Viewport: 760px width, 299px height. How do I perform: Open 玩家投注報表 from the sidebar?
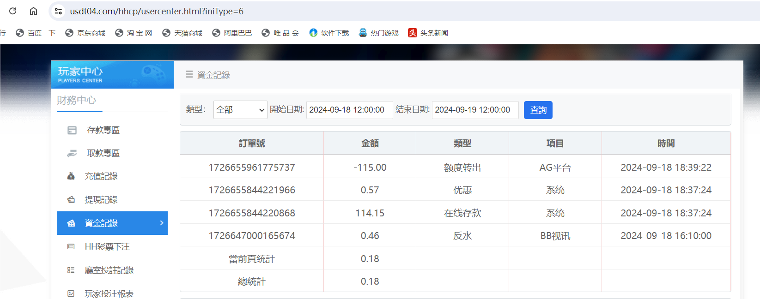click(x=109, y=293)
